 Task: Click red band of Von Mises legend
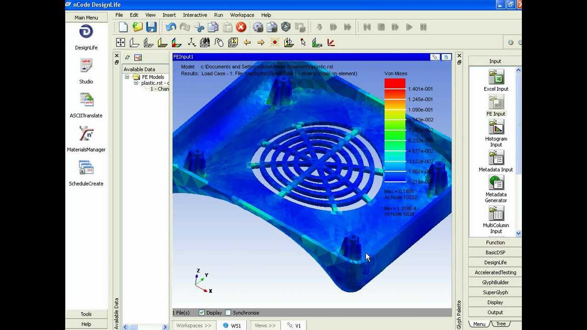(395, 83)
